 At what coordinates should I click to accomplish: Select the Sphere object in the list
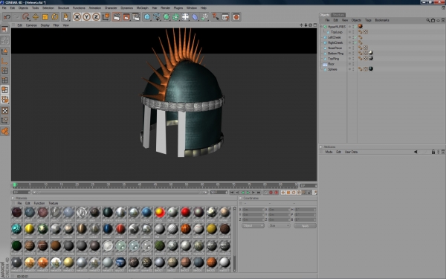pos(332,69)
